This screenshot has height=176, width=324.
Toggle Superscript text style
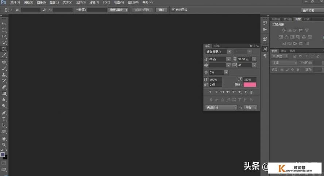click(x=234, y=92)
